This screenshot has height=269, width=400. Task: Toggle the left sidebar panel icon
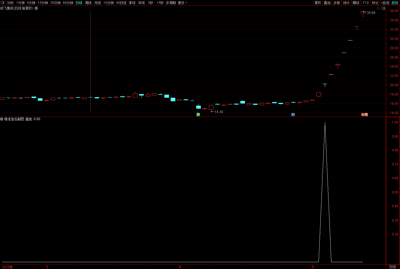point(3,3)
